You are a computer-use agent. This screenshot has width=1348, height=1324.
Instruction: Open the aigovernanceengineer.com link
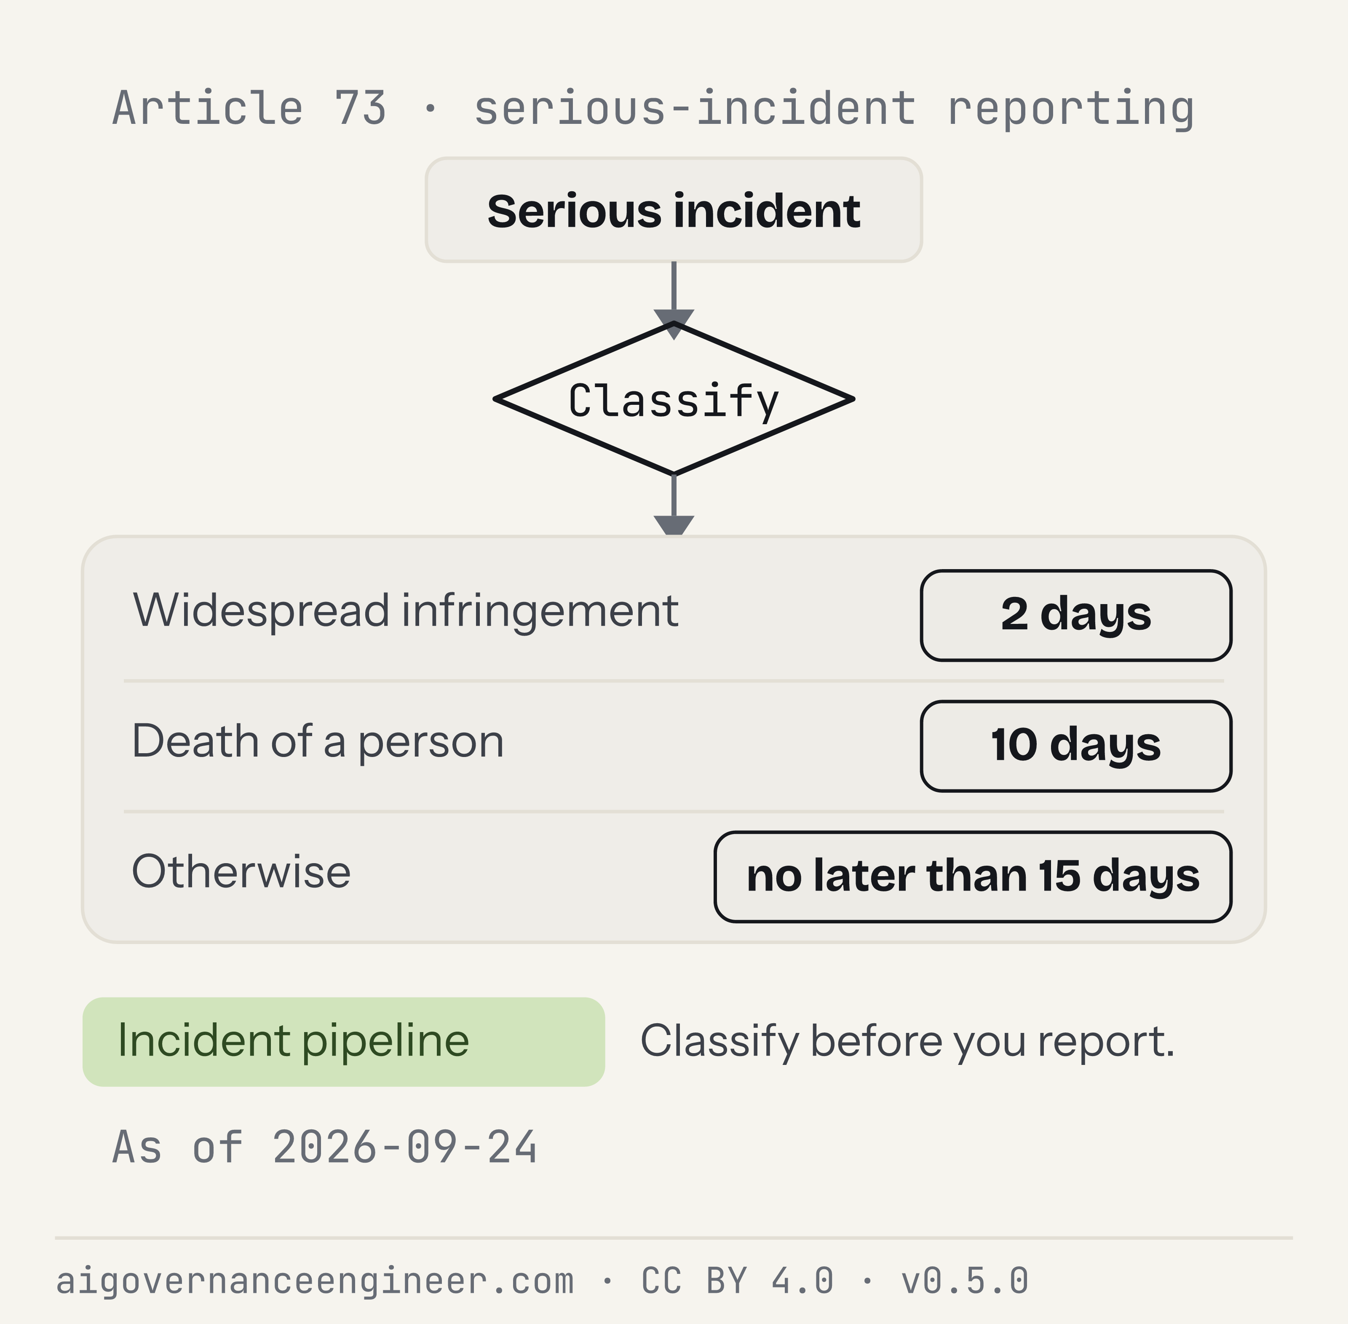pyautogui.click(x=315, y=1281)
